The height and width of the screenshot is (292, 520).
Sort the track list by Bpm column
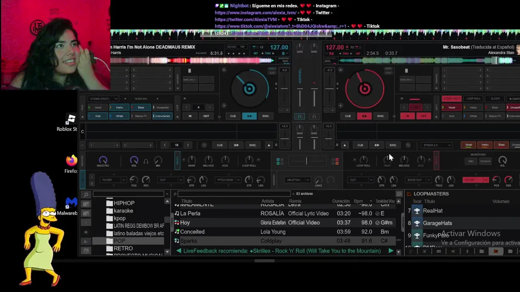point(358,201)
